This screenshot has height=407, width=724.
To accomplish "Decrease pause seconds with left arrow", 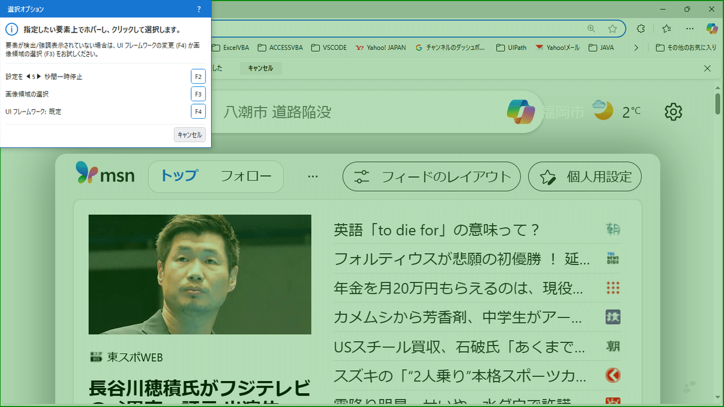I will (28, 77).
